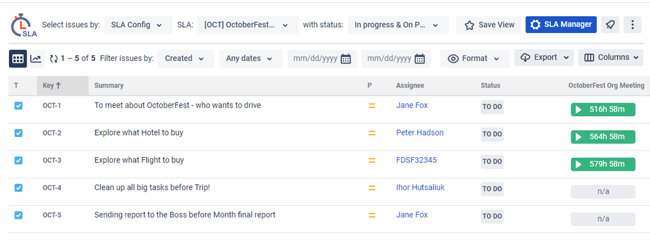This screenshot has height=246, width=650.
Task: Open calendar icon of second date field
Action: (420, 58)
